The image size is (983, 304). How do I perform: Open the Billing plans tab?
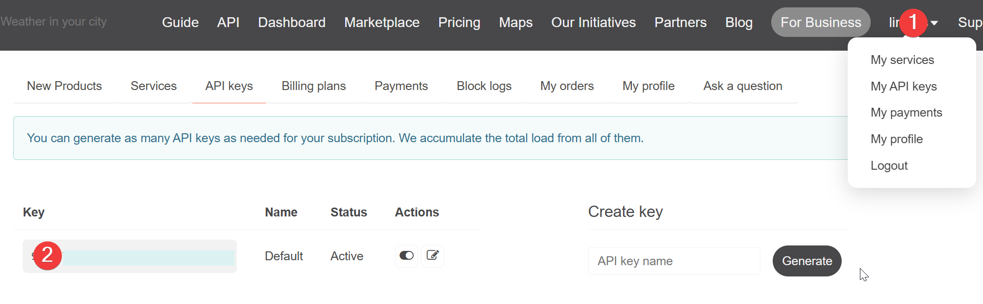[x=314, y=86]
